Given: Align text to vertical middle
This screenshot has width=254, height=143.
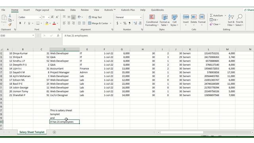Looking at the screenshot, I should [x=69, y=17].
